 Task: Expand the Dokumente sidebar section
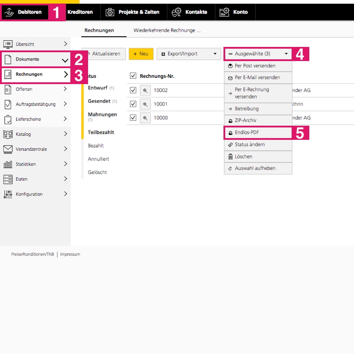35,59
